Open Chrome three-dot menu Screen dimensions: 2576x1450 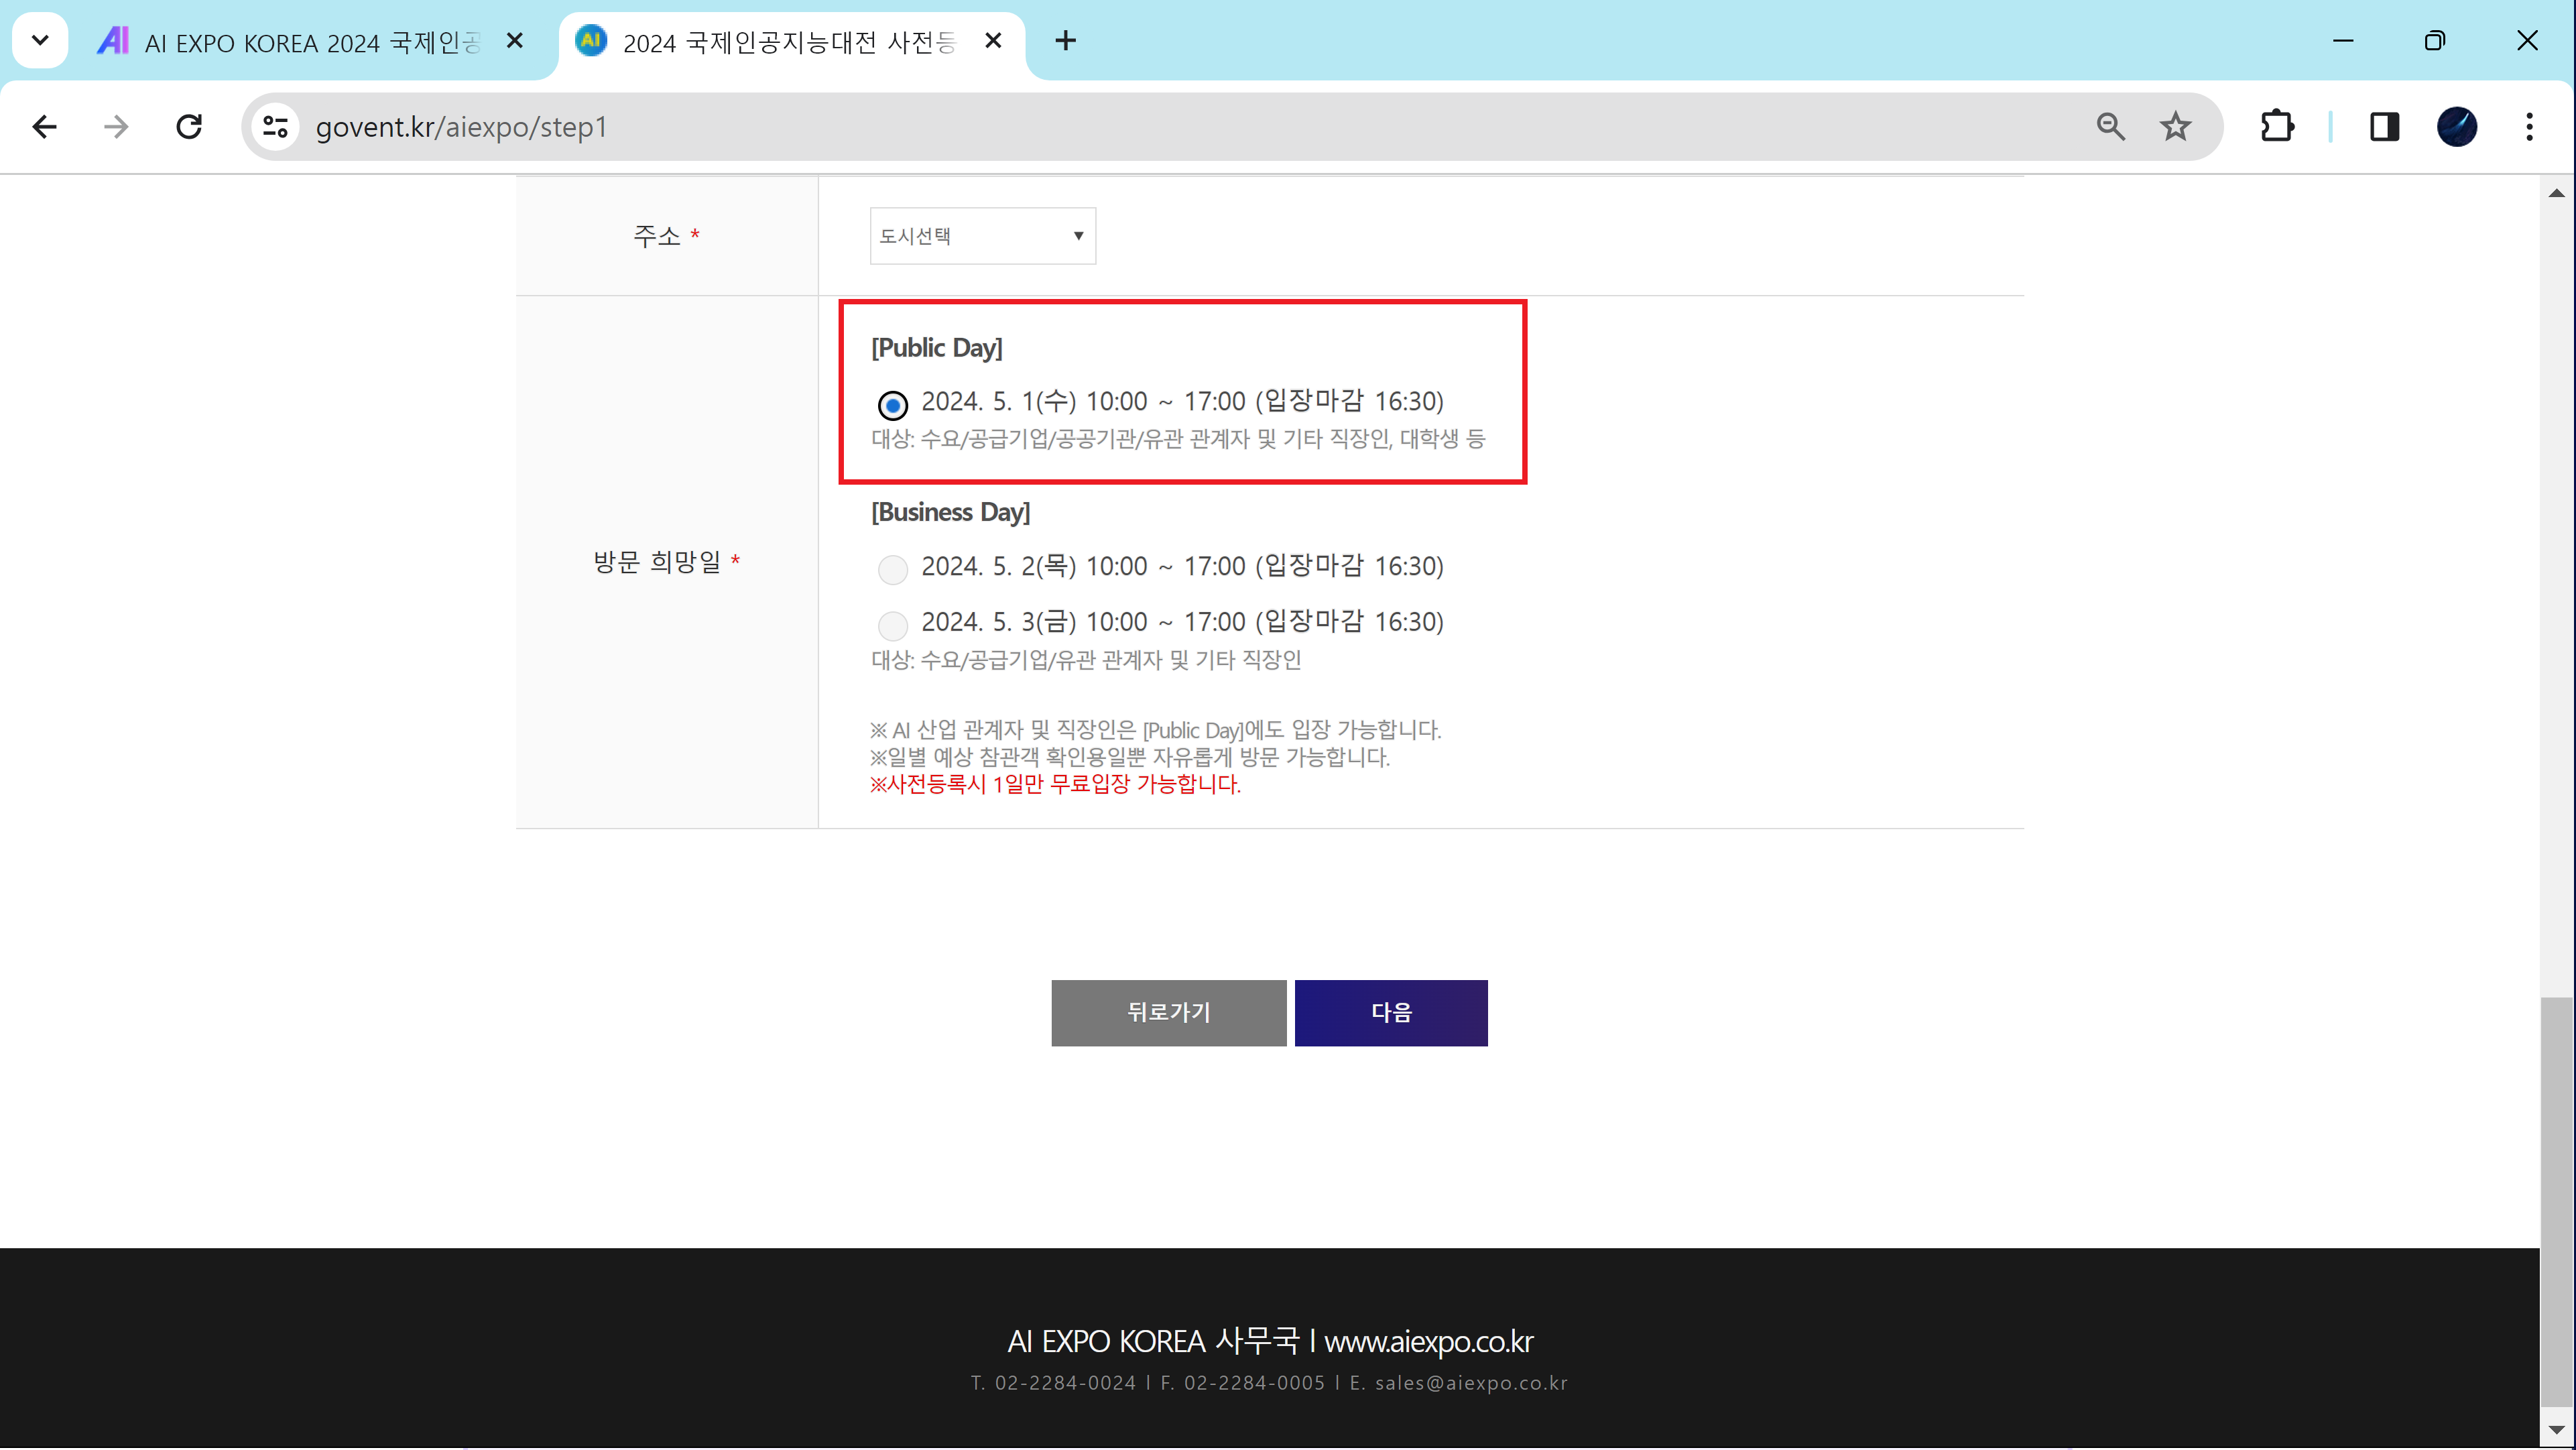[x=2529, y=127]
